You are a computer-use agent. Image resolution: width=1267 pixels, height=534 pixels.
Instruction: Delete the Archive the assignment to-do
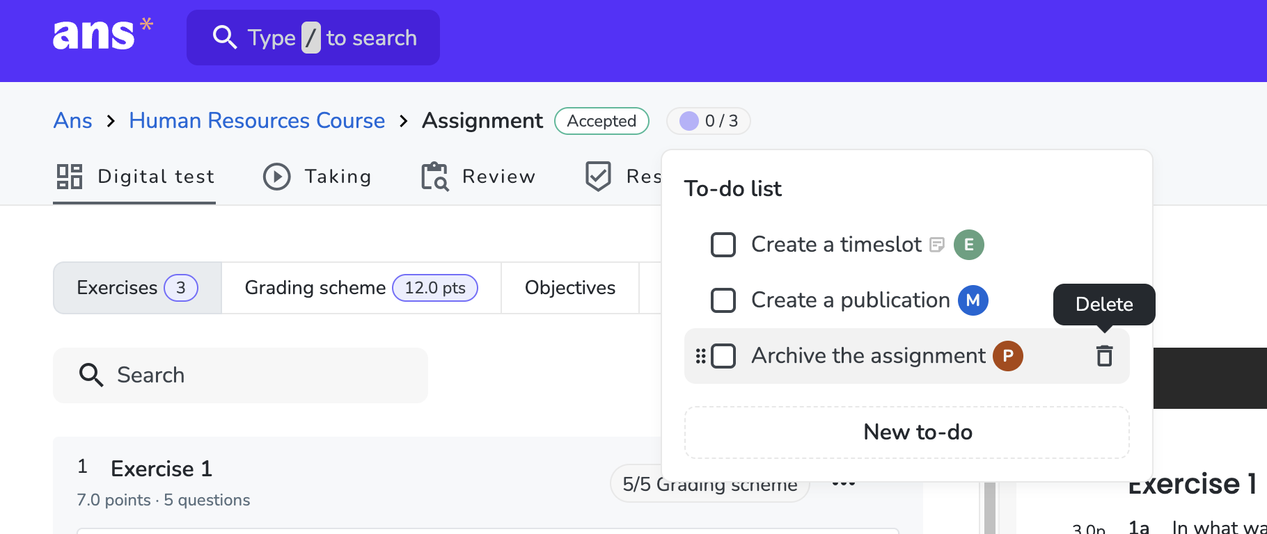(x=1104, y=356)
